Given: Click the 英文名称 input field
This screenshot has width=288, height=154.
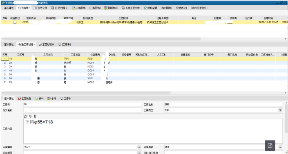Looking at the screenshot, I should point(83,110).
